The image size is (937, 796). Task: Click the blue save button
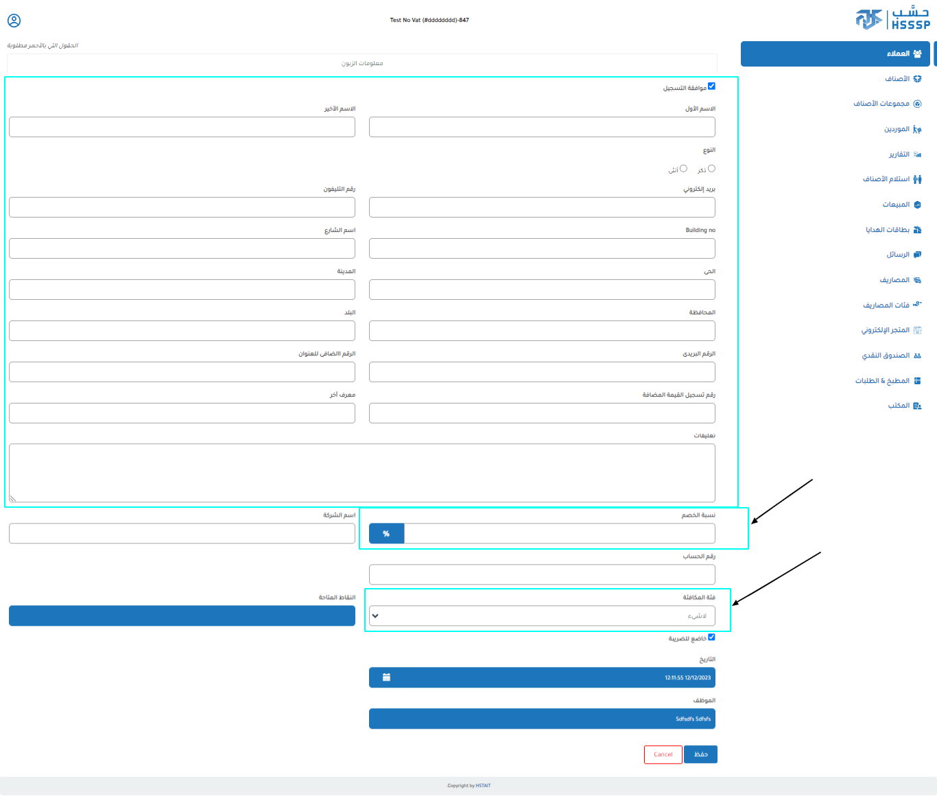pos(700,754)
